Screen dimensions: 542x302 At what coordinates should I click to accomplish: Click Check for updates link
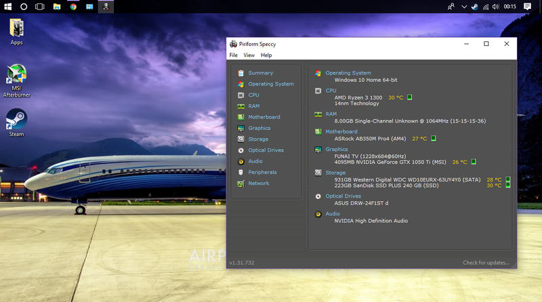click(486, 263)
